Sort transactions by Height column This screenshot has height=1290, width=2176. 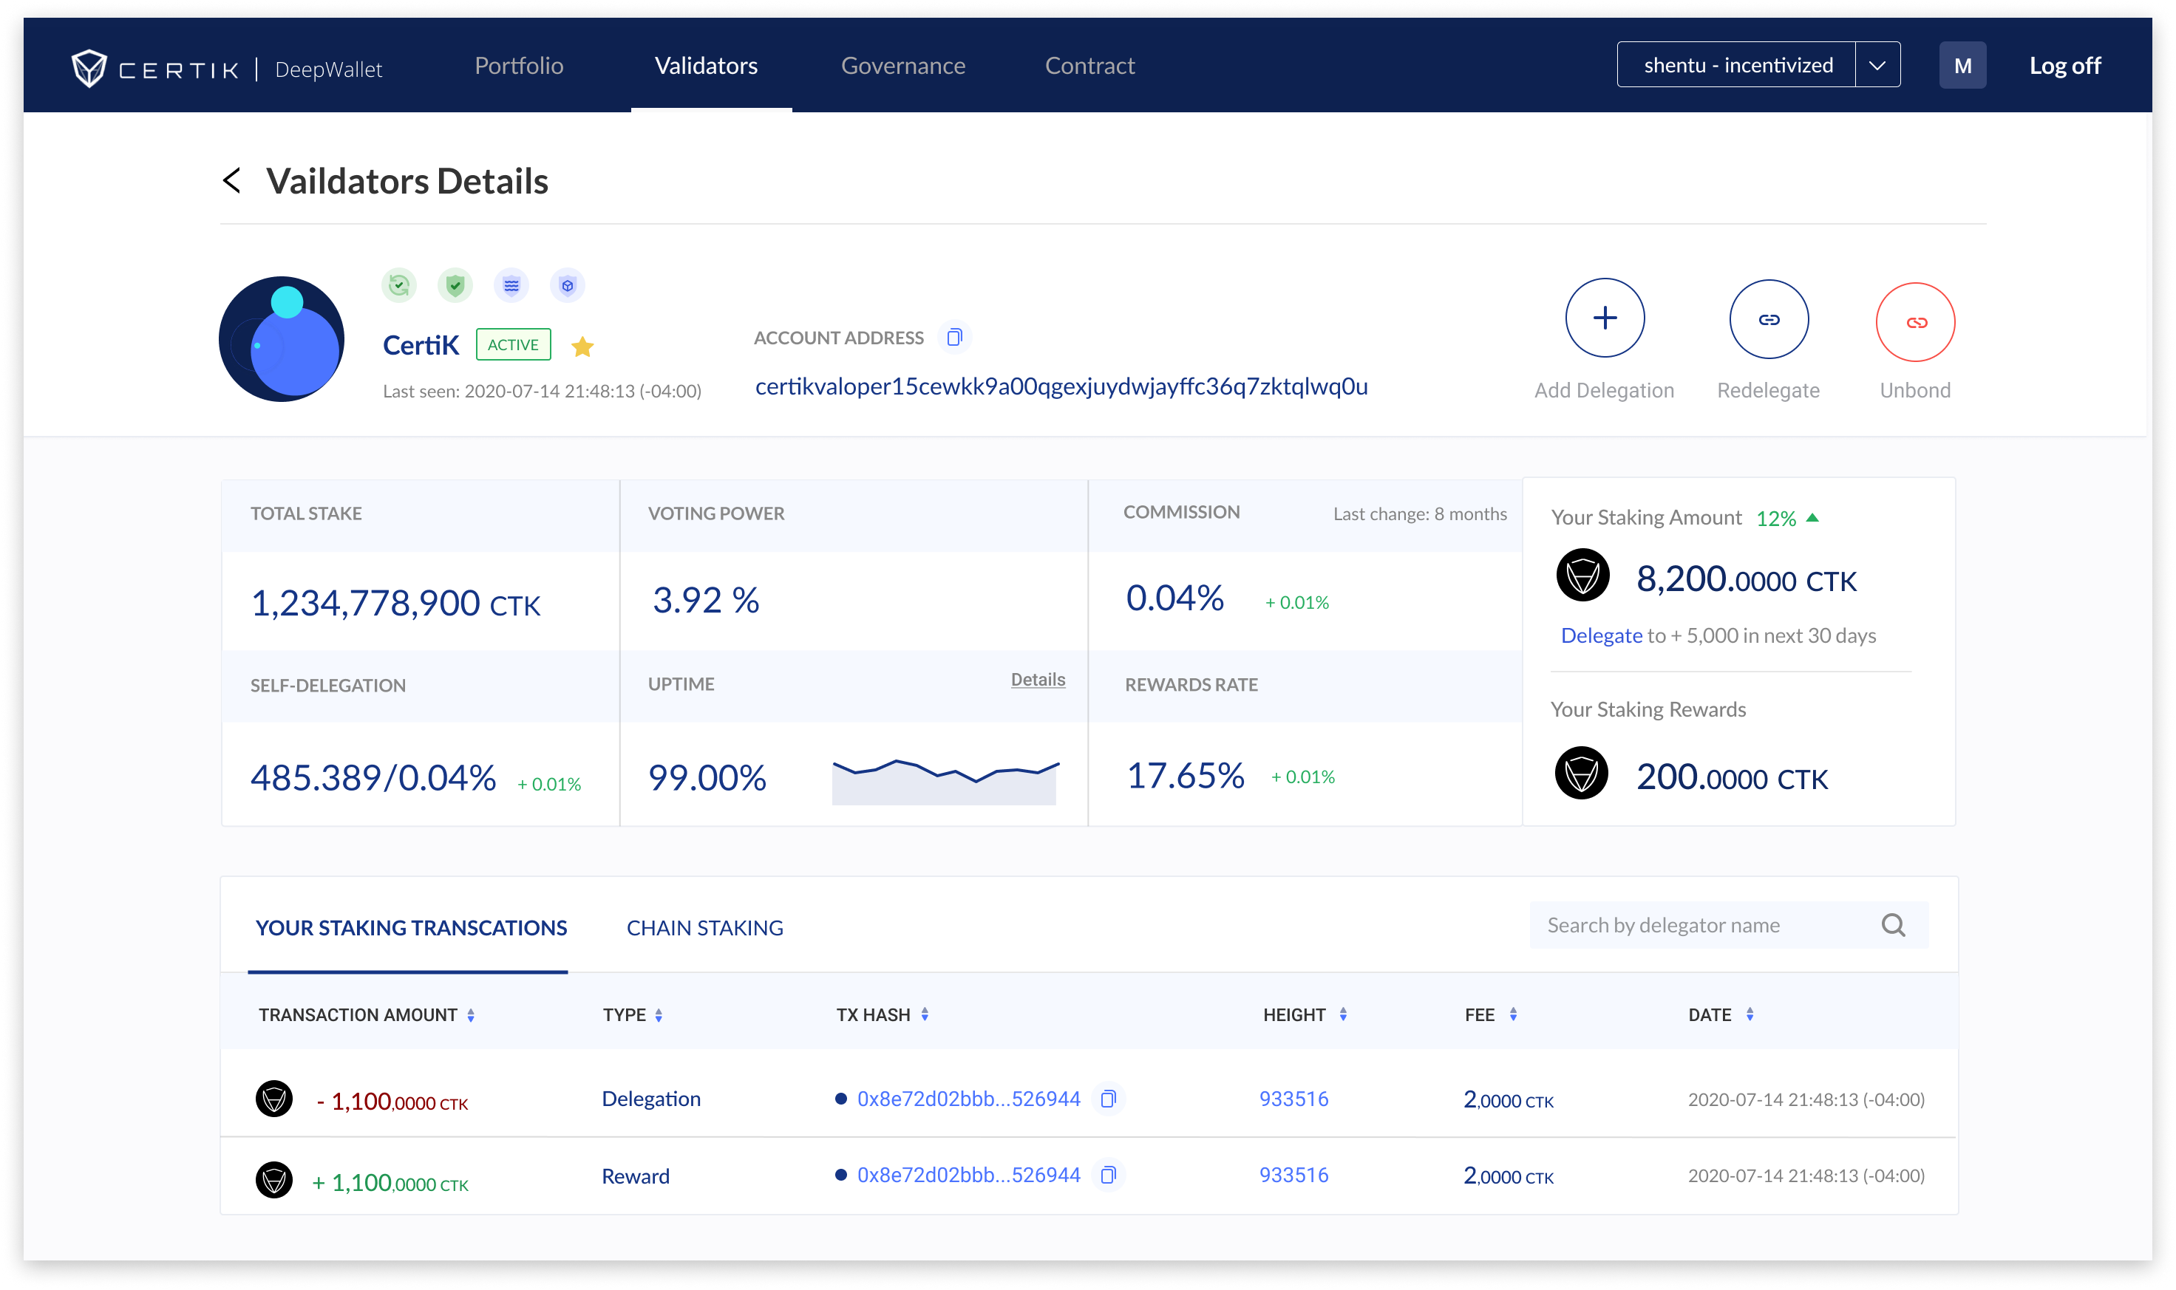point(1342,1014)
